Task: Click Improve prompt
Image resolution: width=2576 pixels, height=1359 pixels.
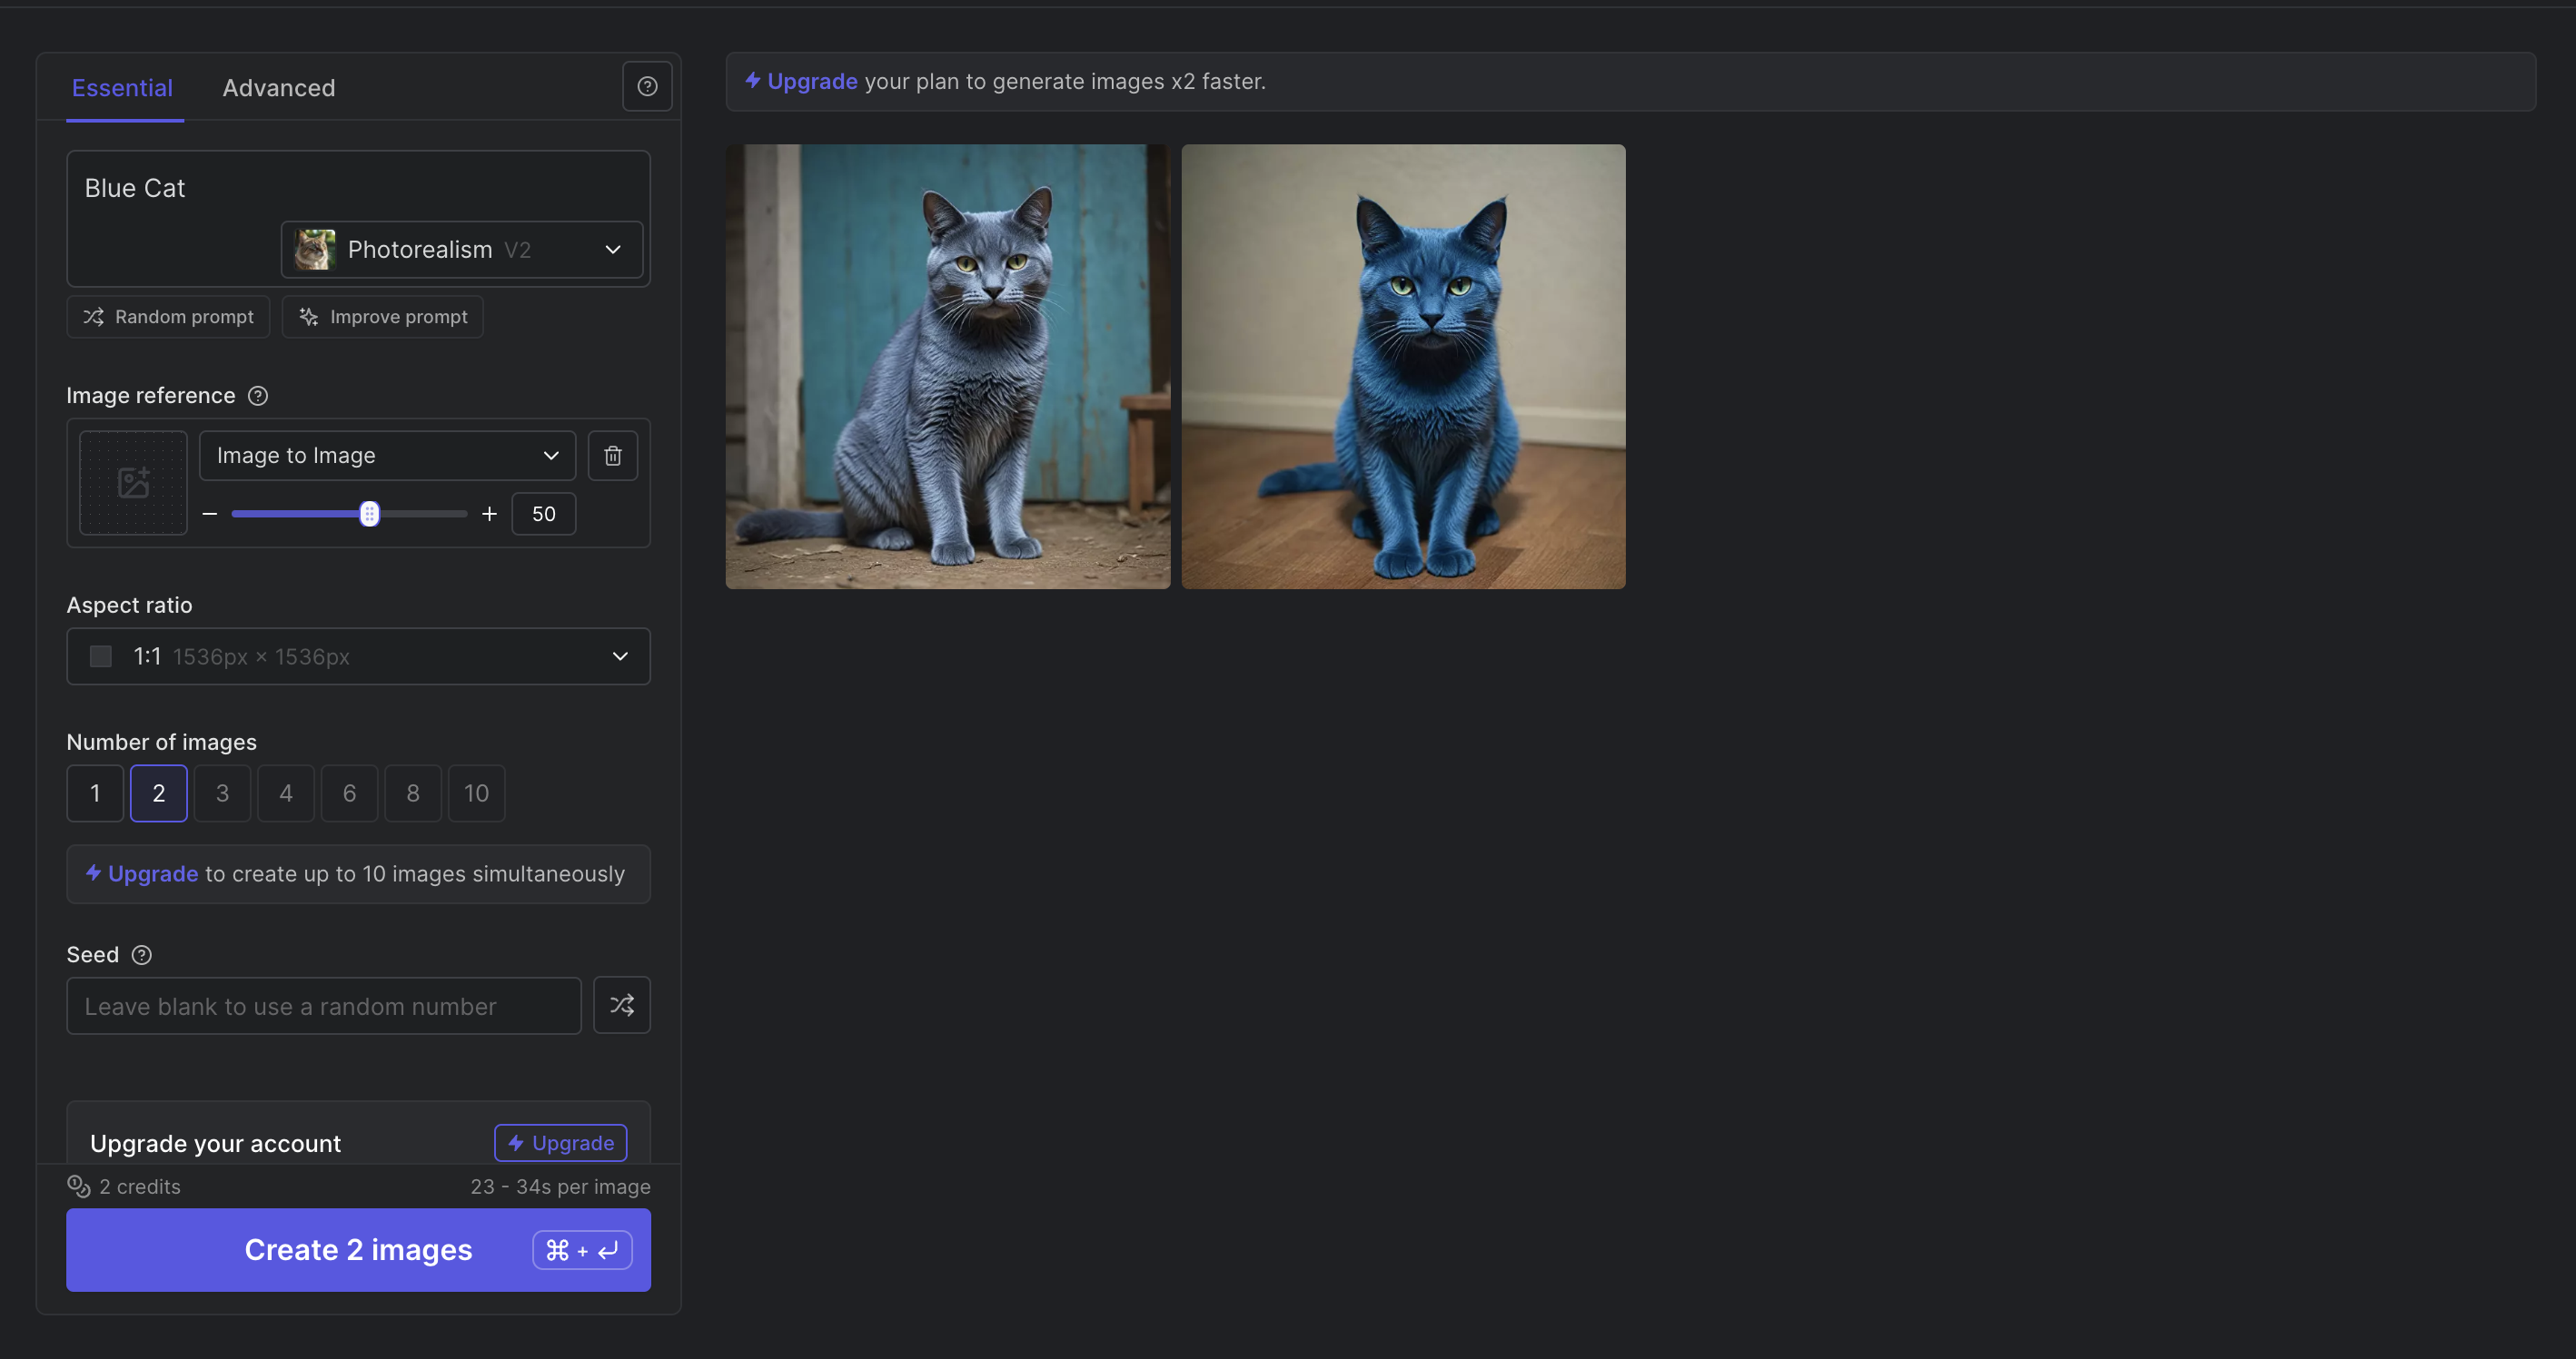Action: click(382, 317)
